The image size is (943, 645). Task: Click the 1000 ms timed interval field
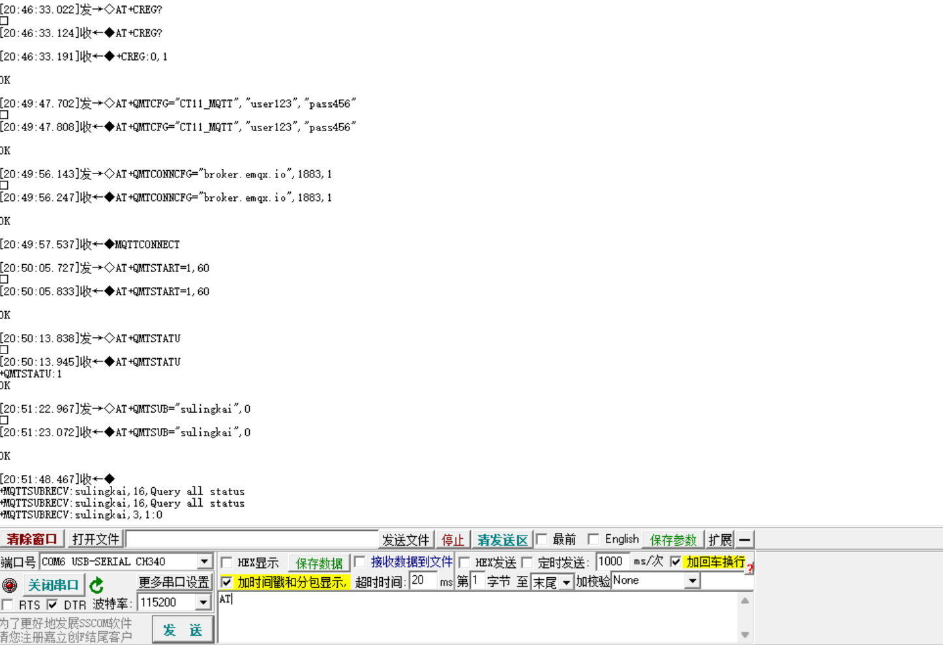coord(612,562)
